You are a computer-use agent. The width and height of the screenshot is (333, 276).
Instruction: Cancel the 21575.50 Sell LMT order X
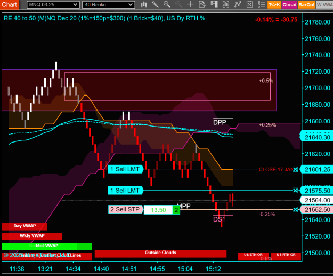pyautogui.click(x=295, y=191)
